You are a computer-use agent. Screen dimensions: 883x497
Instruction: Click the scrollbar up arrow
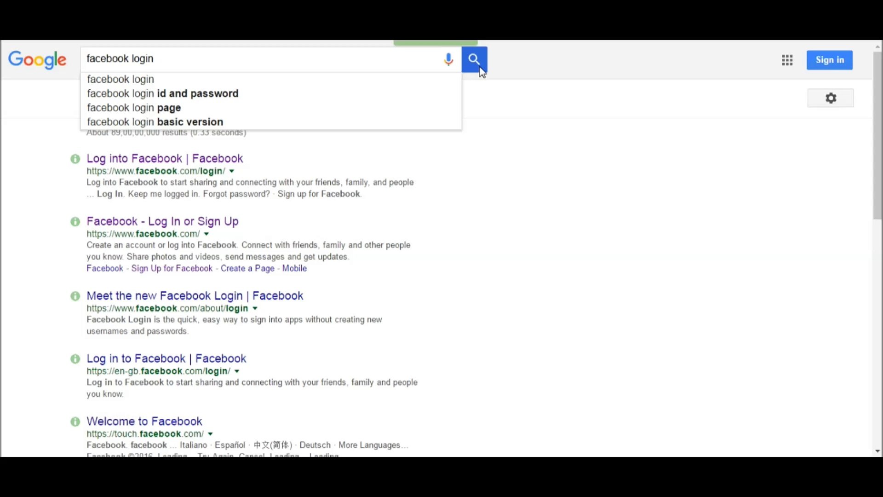878,47
